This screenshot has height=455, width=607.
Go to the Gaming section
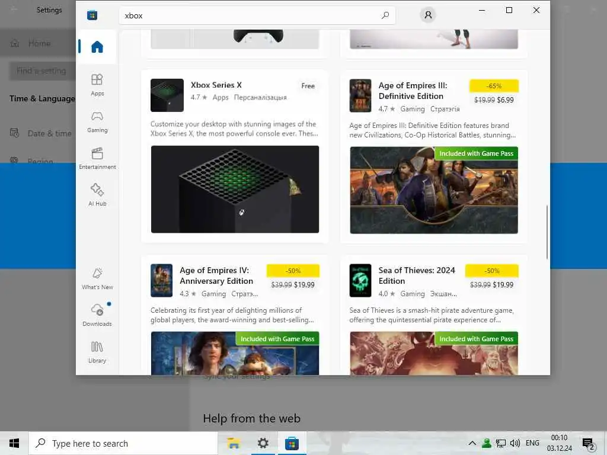click(x=97, y=121)
